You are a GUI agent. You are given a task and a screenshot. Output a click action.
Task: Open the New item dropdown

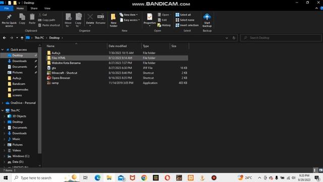(x=129, y=15)
